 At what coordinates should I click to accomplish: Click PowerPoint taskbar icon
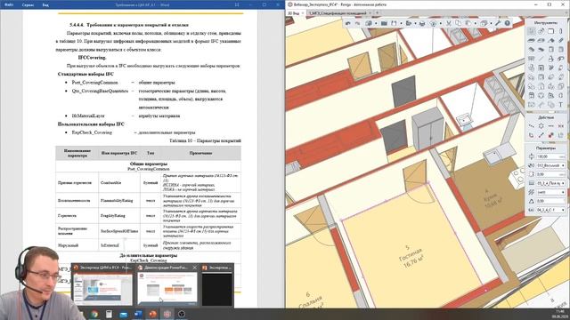tap(152, 314)
